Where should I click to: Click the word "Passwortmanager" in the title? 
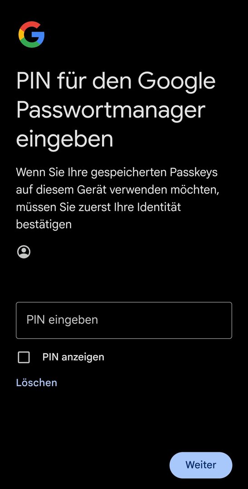coord(111,110)
